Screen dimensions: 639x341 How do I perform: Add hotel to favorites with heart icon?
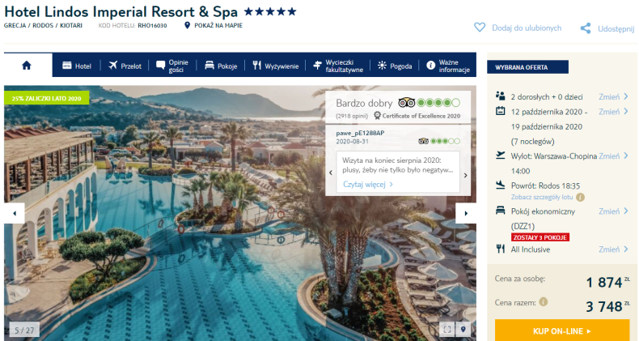[480, 28]
